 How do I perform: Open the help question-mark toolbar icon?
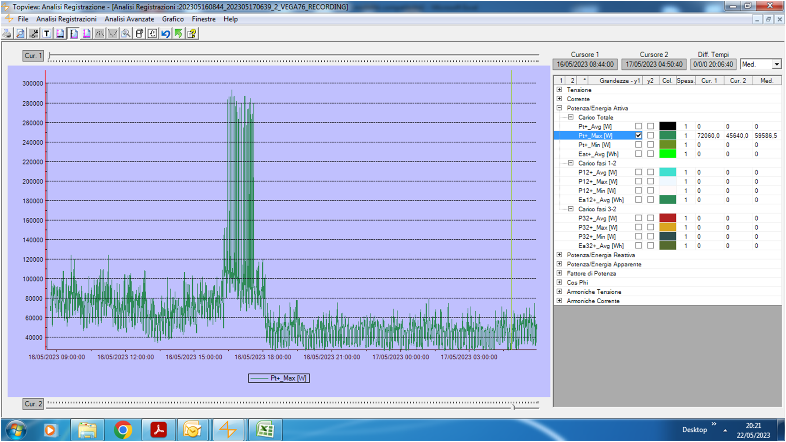click(x=192, y=34)
